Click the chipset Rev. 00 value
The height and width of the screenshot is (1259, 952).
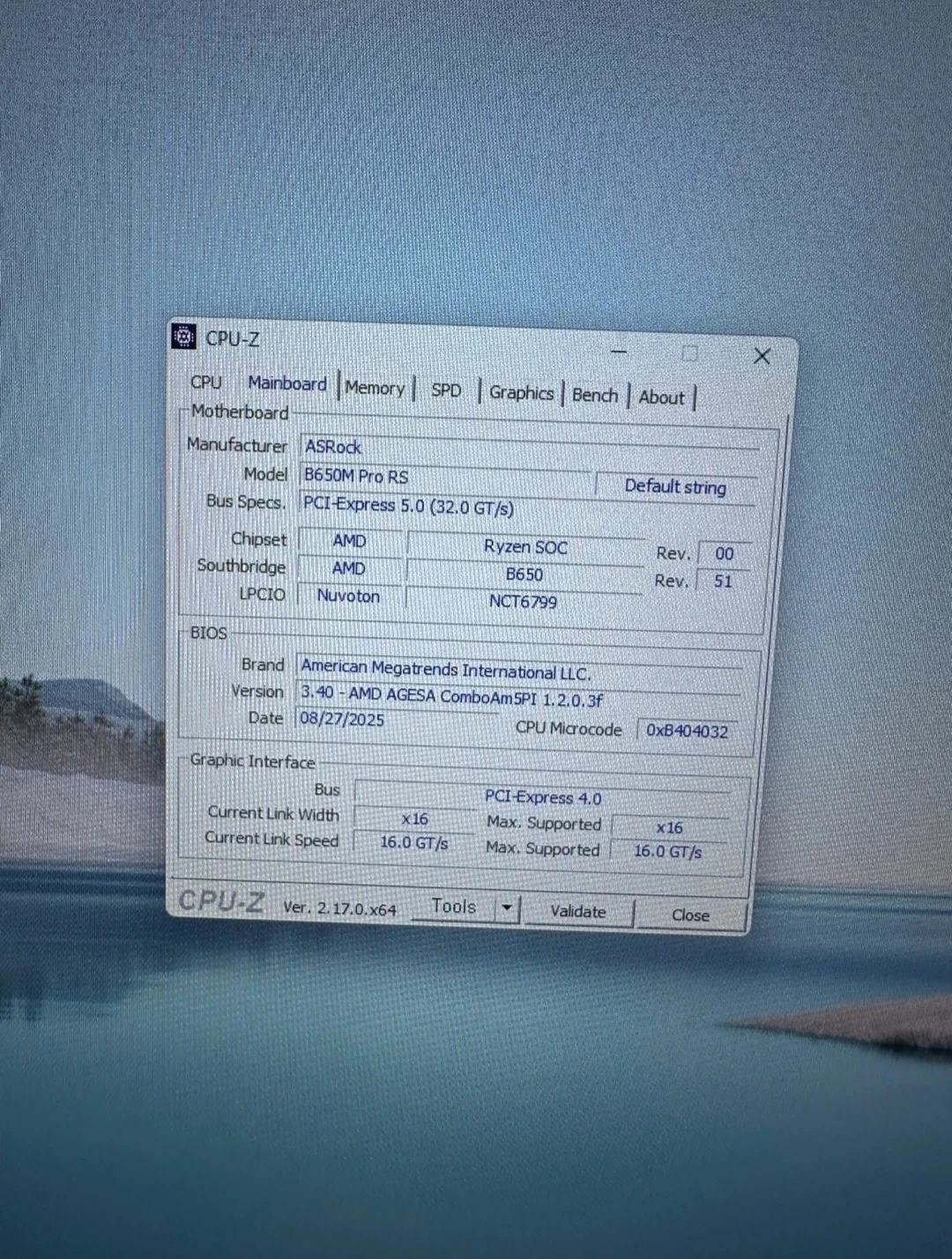point(725,553)
